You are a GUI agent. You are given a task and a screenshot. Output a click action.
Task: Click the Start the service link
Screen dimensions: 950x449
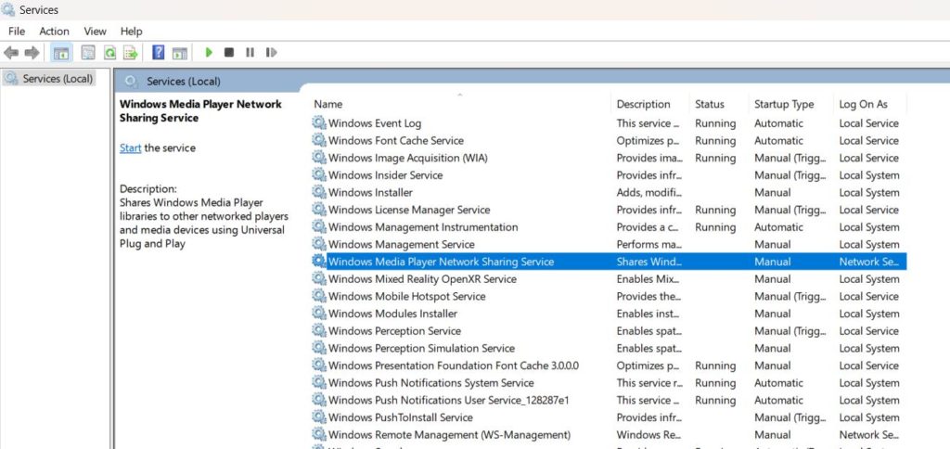[x=130, y=148]
